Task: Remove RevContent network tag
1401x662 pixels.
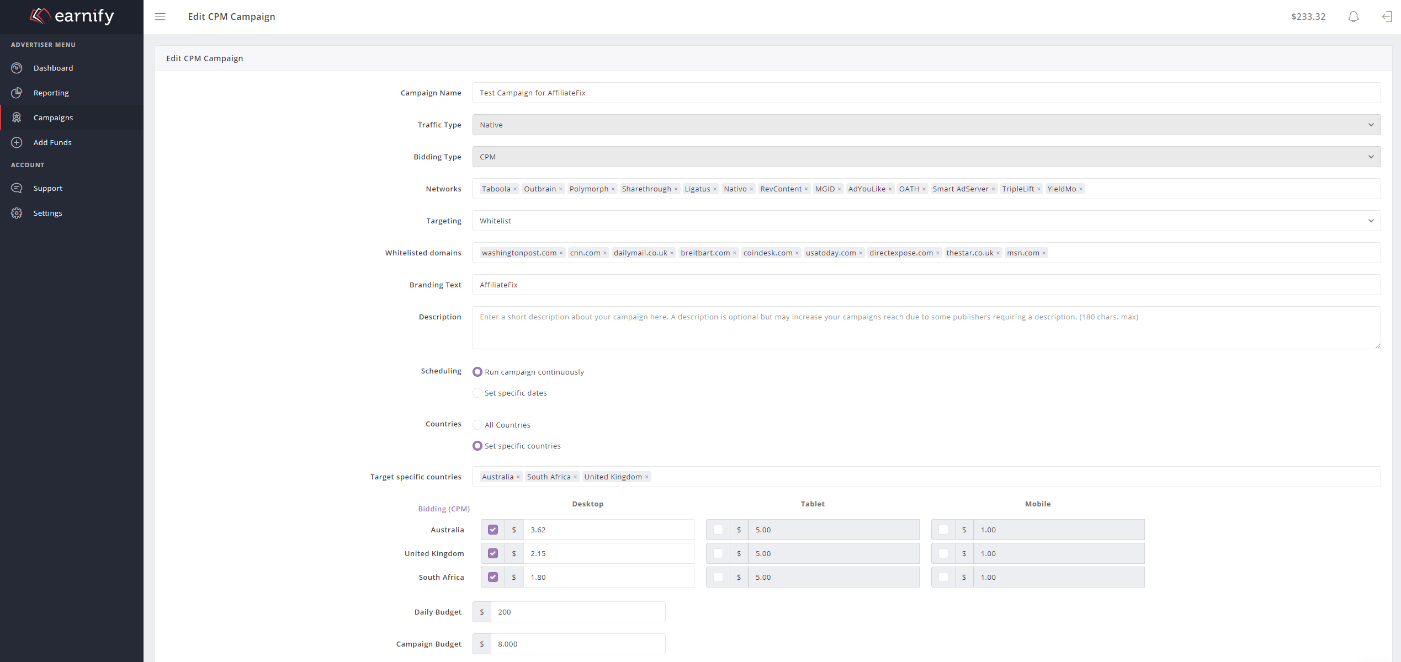Action: (806, 189)
